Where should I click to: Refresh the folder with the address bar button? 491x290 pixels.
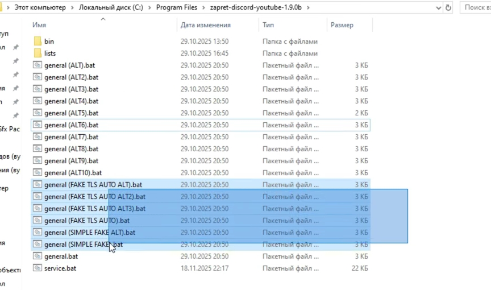point(448,7)
